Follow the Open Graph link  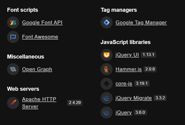[x=37, y=69]
